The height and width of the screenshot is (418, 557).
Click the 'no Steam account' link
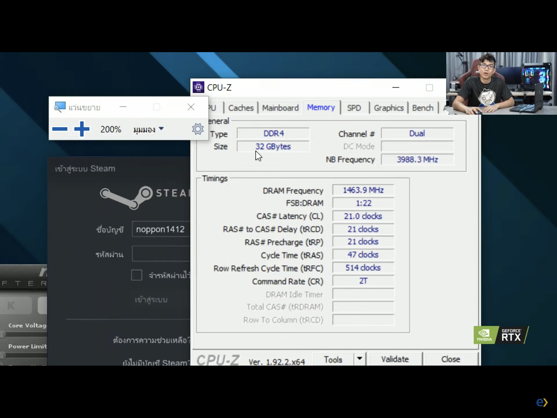click(156, 363)
